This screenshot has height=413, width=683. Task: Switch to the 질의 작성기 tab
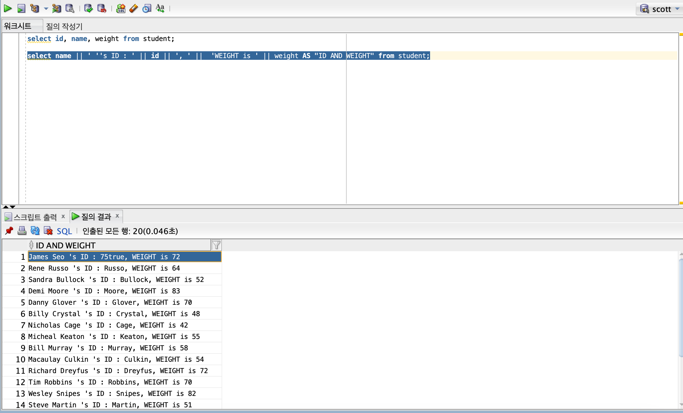coord(64,26)
